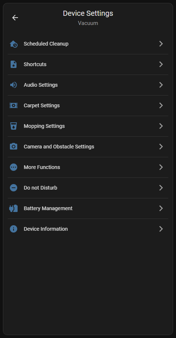Click the Audio Settings speaker icon
The height and width of the screenshot is (338, 176).
pyautogui.click(x=14, y=85)
